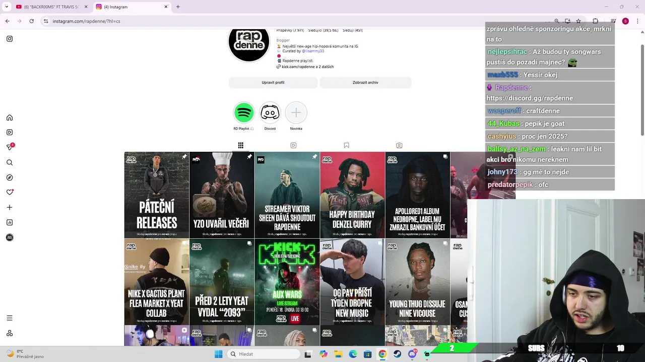Open the Aux Wars live stream post

(x=287, y=282)
